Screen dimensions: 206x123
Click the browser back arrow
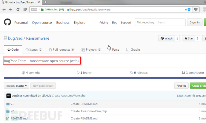pos(4,10)
